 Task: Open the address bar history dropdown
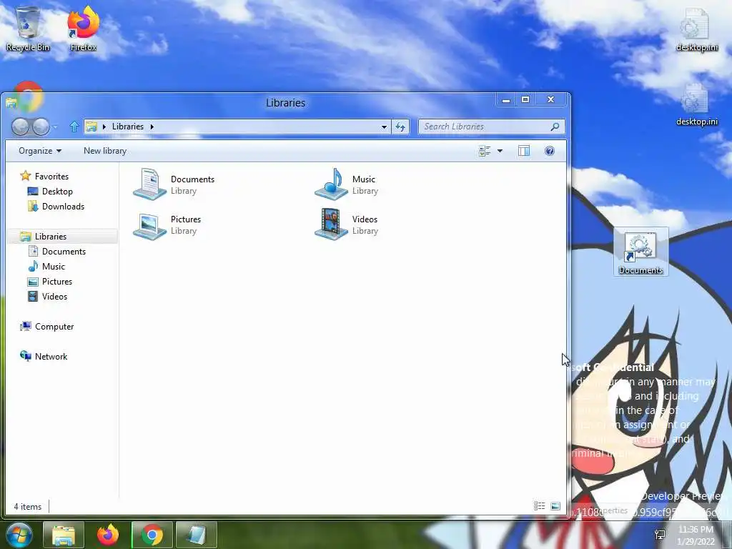tap(384, 127)
